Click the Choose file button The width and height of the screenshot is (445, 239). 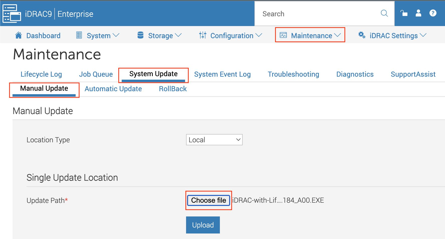coord(209,200)
